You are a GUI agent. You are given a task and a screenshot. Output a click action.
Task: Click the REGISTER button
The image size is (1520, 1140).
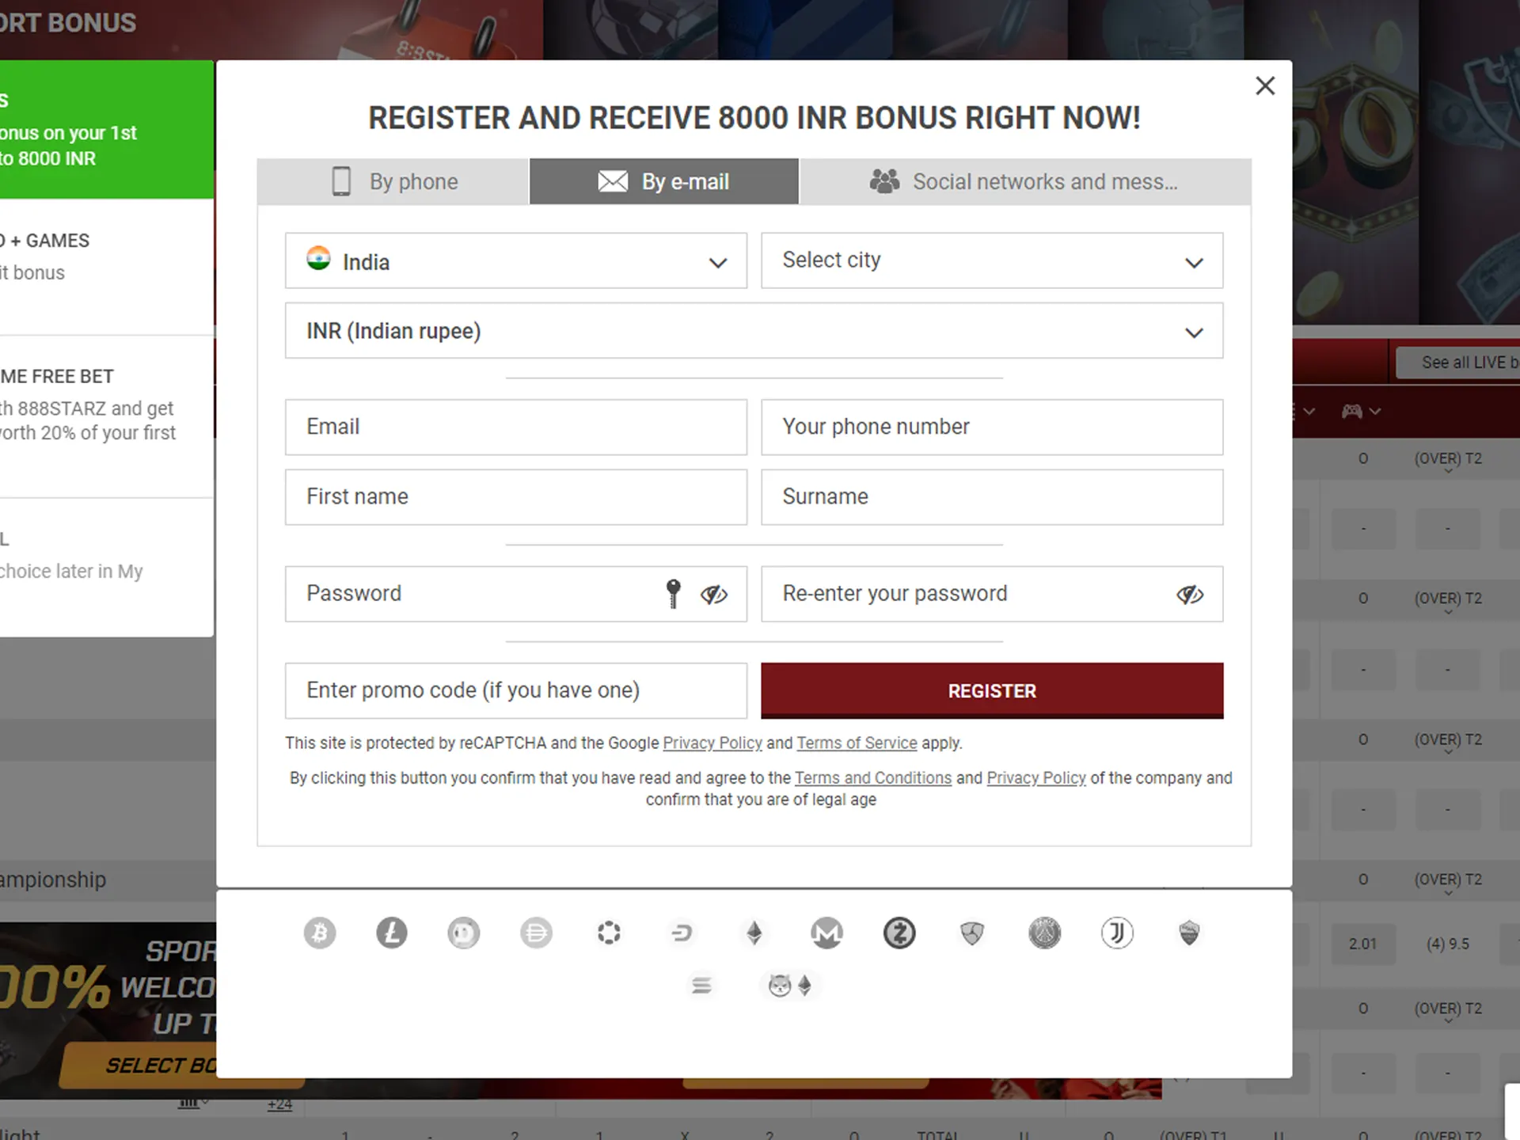(991, 690)
